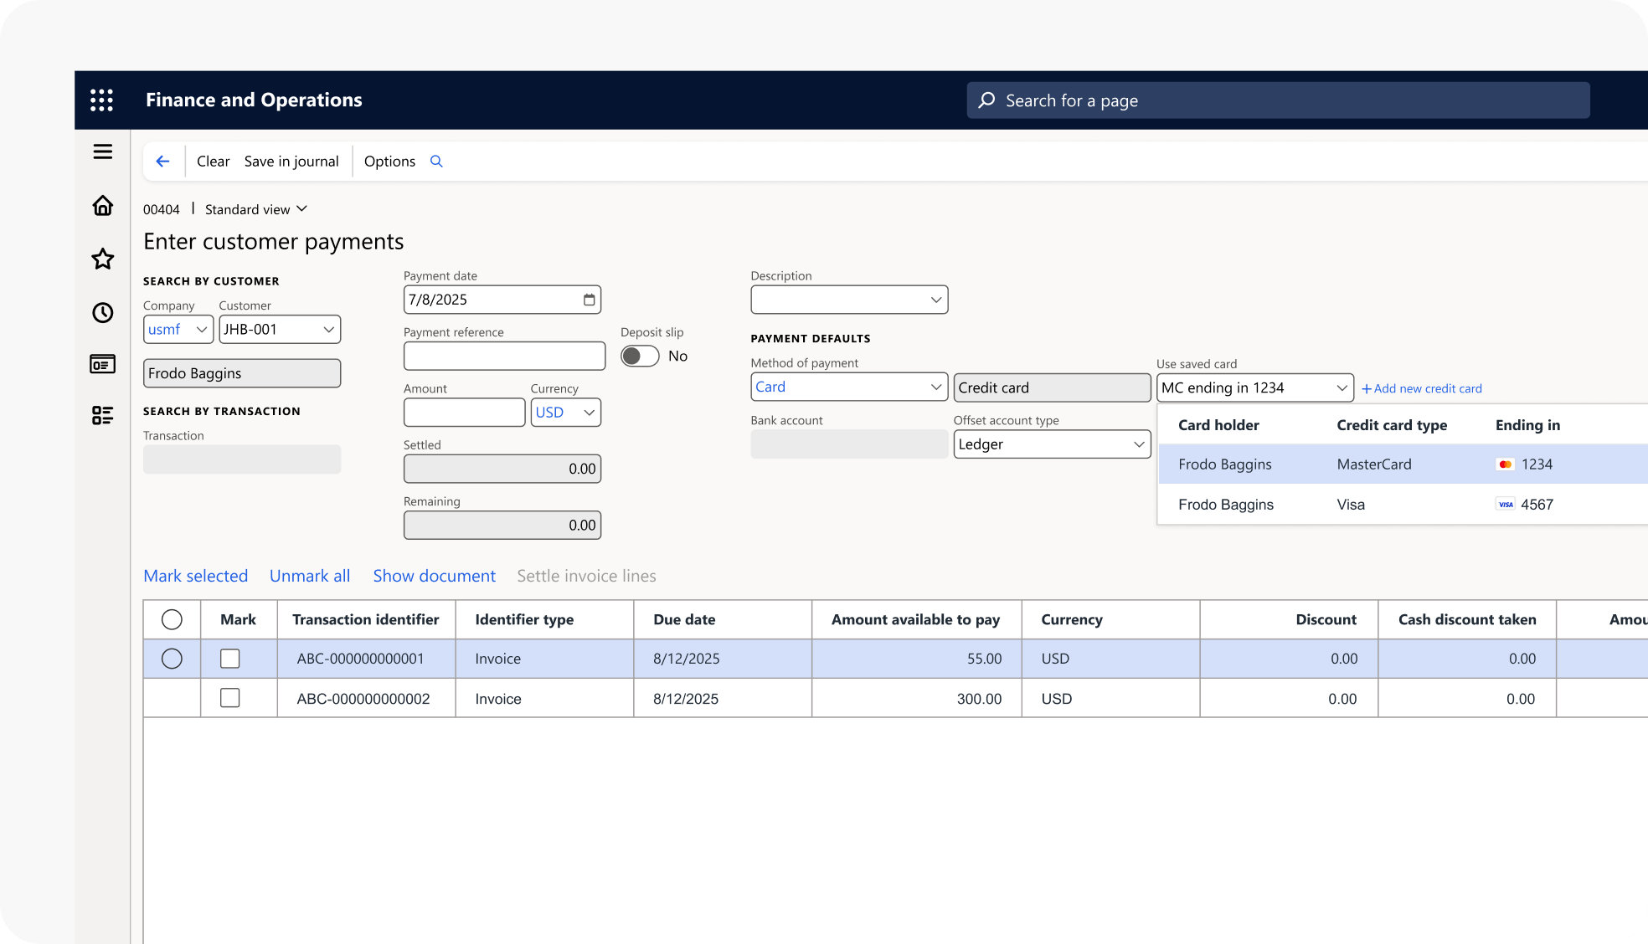Click the MasterCard logo icon in card list
Screen dimensions: 1648x944
(x=1505, y=464)
